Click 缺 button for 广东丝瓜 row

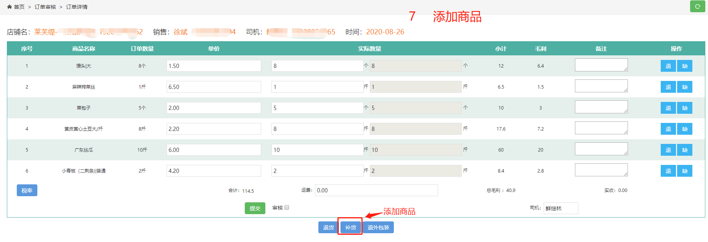tap(685, 150)
